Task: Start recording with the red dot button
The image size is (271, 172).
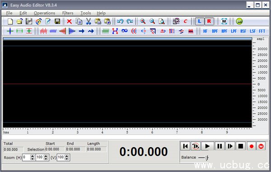Action: coord(252,146)
